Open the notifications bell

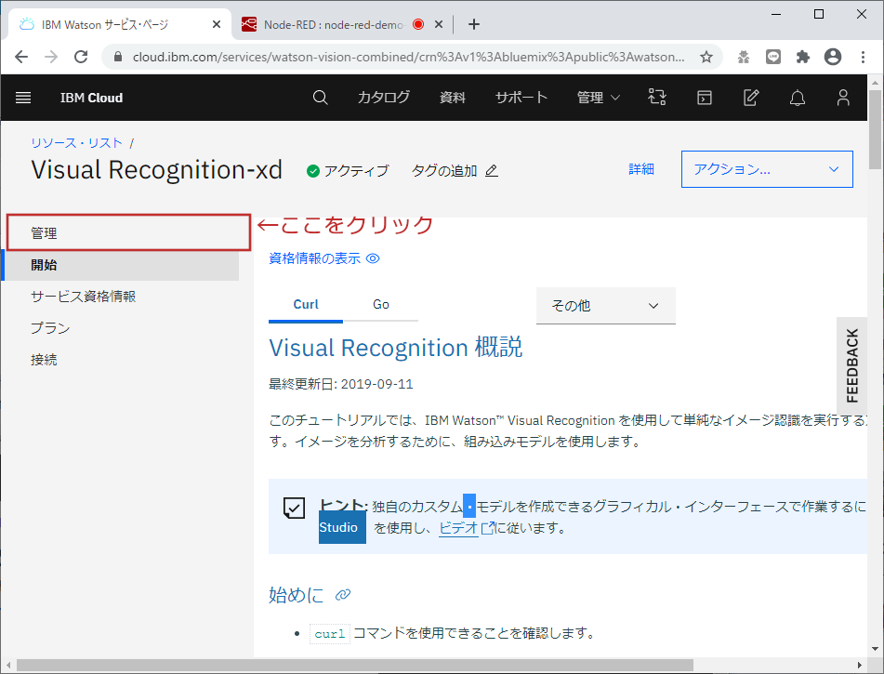click(797, 98)
